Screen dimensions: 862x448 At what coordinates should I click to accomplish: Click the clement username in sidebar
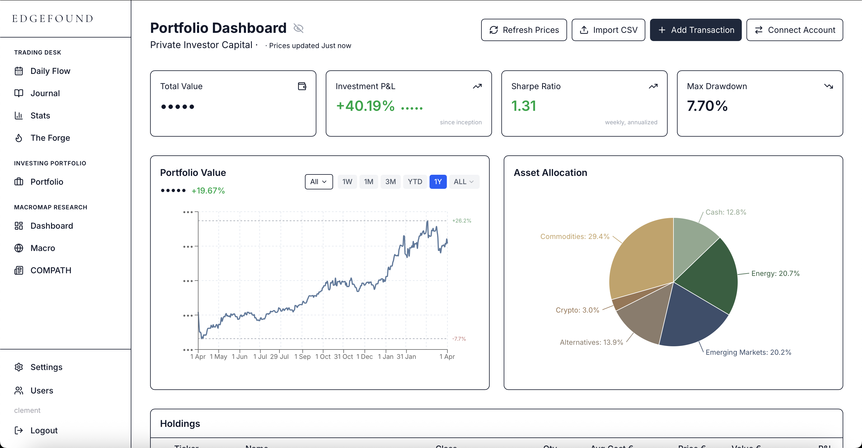click(x=27, y=410)
